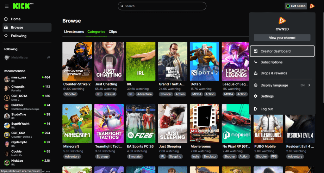Go to Home in the sidebar
The image size is (324, 173).
click(x=16, y=19)
